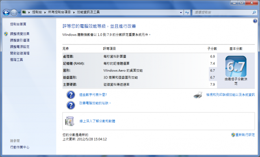Screen dimensions: 260x157
Task: Maximize the window
Action: click(242, 3)
